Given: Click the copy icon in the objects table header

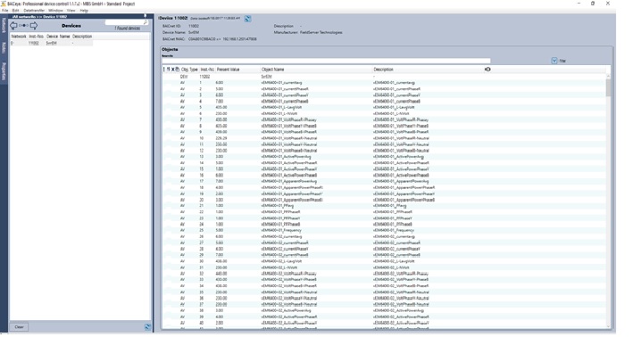Looking at the screenshot, I should pyautogui.click(x=177, y=70).
